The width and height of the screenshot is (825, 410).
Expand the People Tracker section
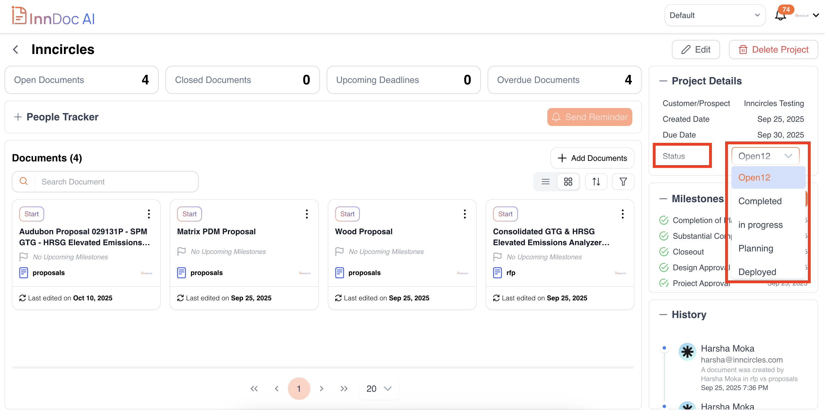(x=18, y=117)
